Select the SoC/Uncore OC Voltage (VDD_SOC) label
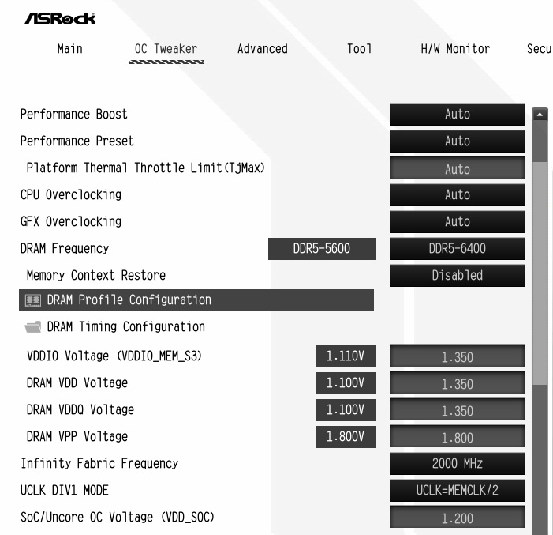Screen dimensions: 553x535 (118, 518)
